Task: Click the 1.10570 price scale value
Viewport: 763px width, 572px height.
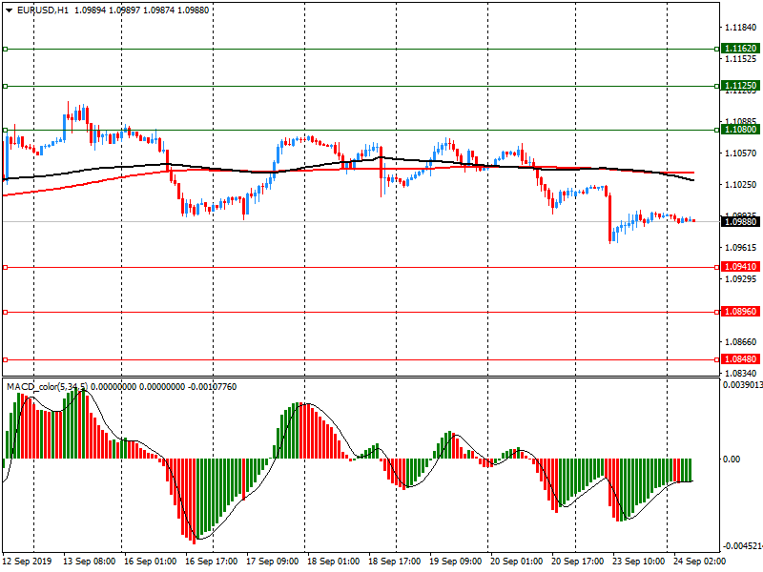Action: coord(741,153)
